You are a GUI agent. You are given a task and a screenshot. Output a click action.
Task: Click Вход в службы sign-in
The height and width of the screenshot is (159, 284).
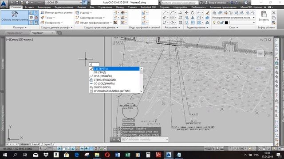pos(216,3)
